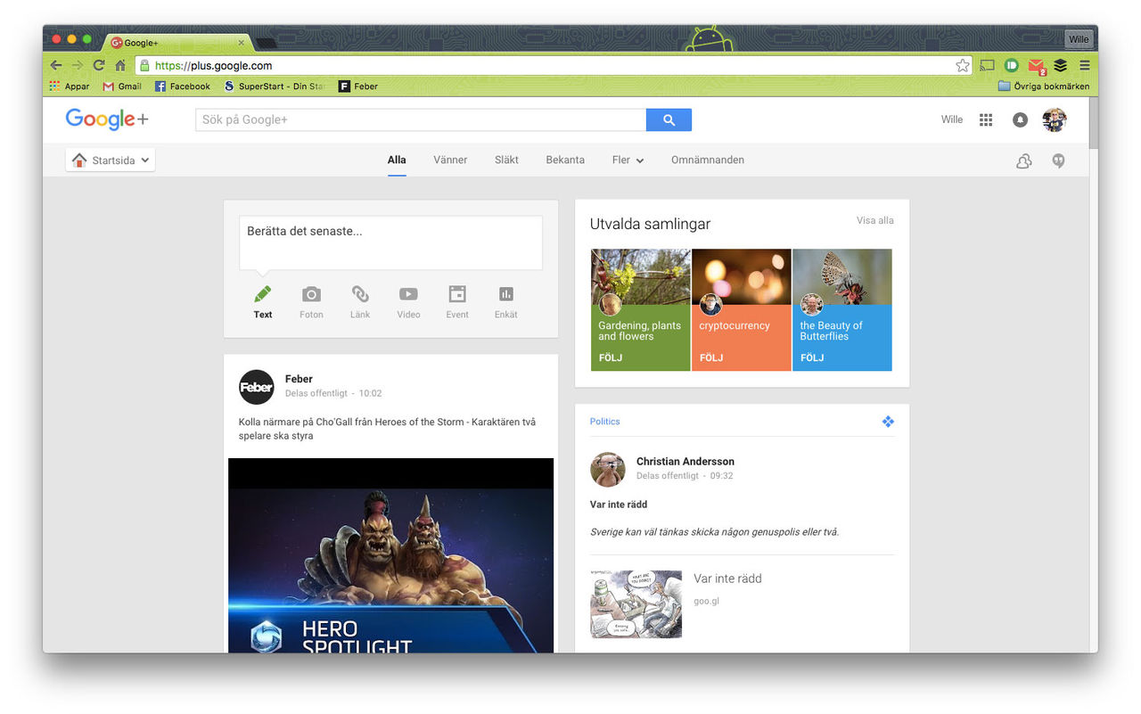Click the Google+ logo
This screenshot has width=1141, height=714.
(106, 119)
